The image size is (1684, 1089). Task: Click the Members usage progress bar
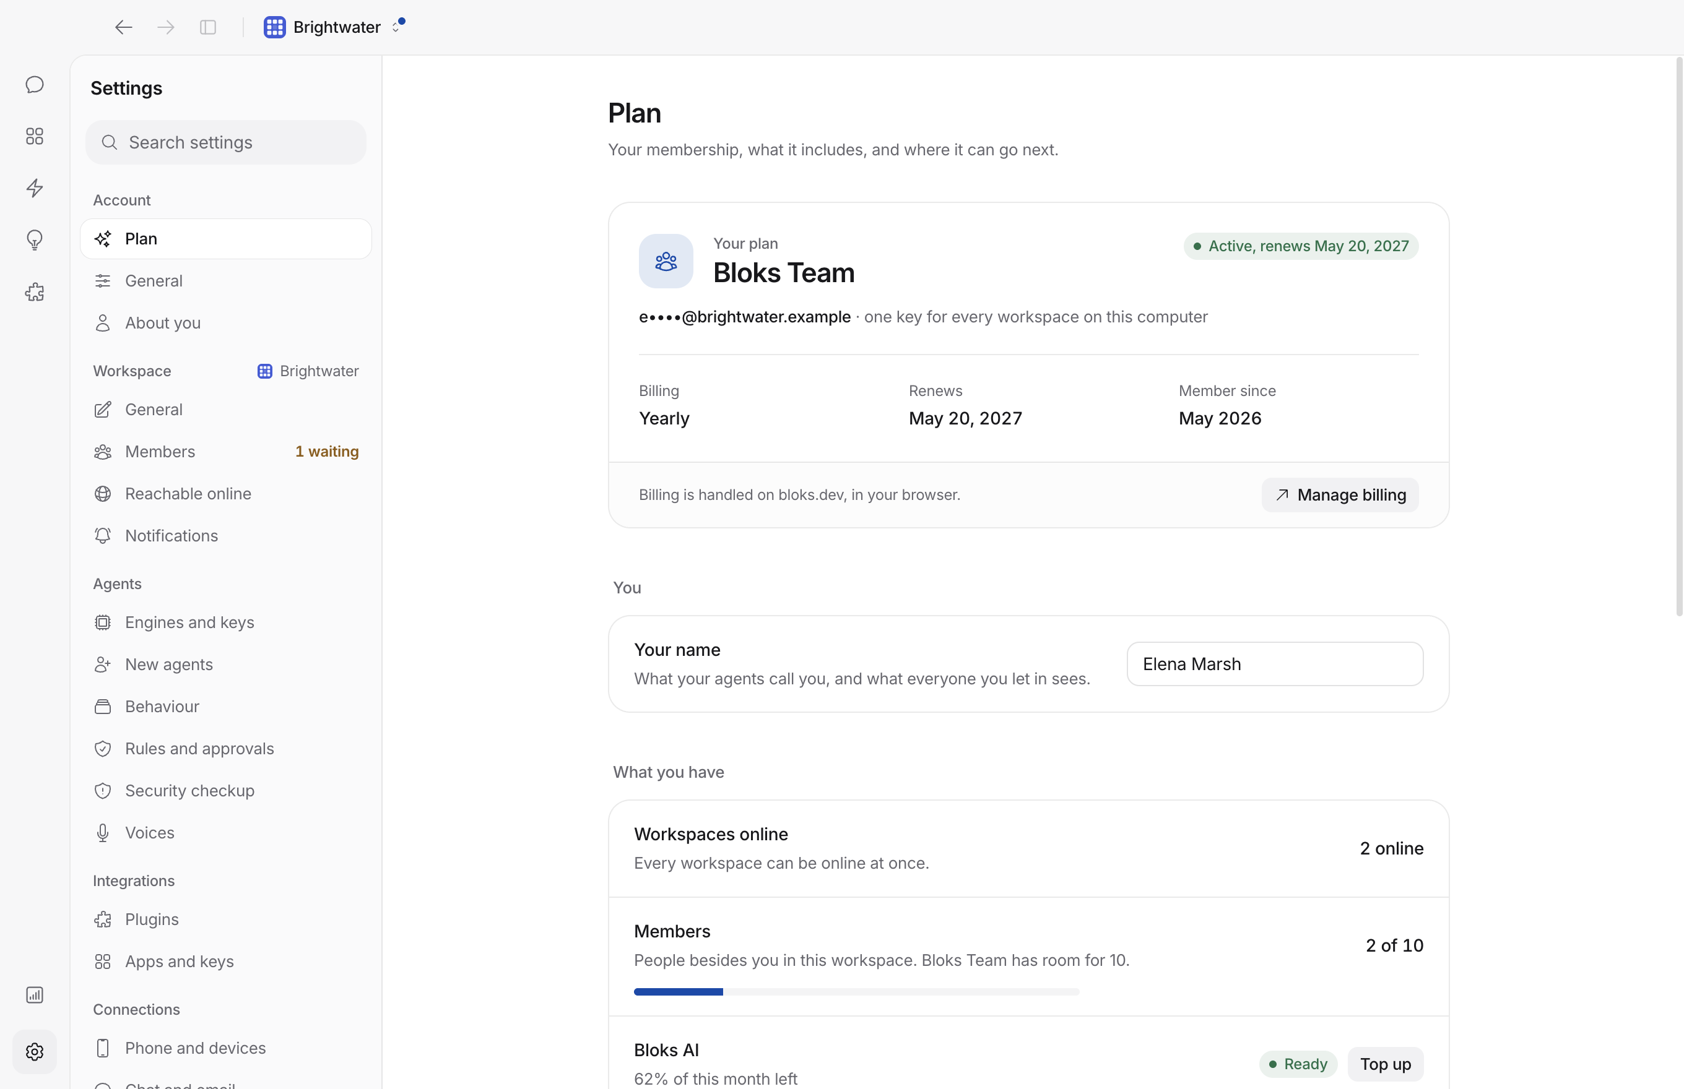click(856, 992)
